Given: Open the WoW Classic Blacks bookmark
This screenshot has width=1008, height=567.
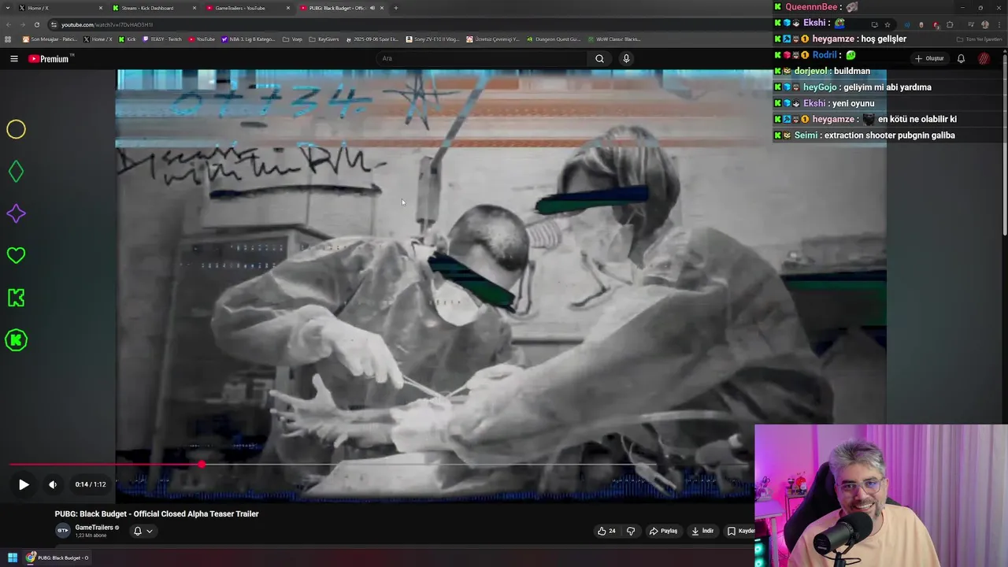Looking at the screenshot, I should coord(614,39).
